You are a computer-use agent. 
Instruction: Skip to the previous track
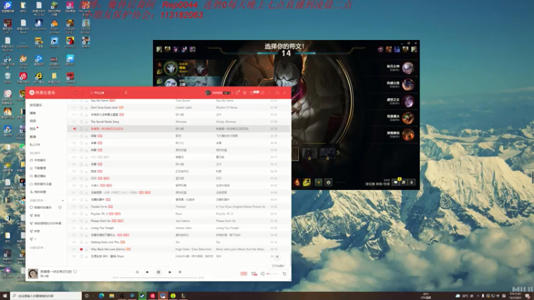[147, 272]
